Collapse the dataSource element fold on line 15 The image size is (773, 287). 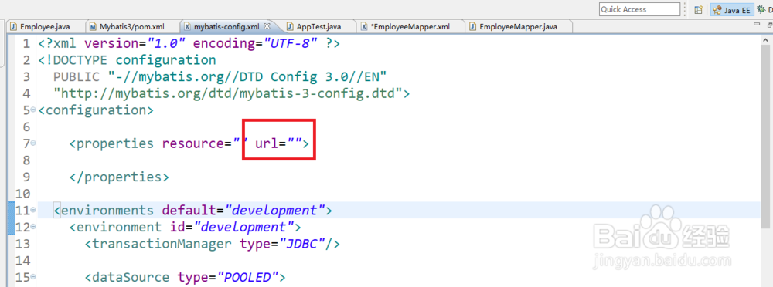33,277
